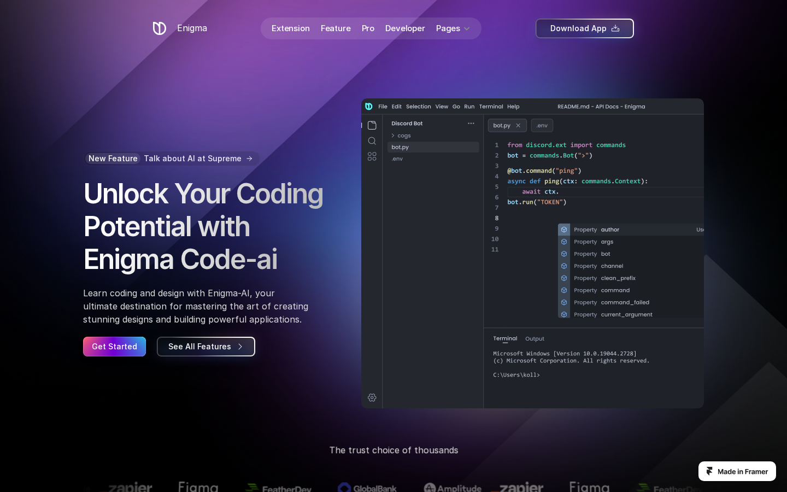Open the Discord Bot more options menu
The height and width of the screenshot is (492, 787).
click(x=471, y=124)
